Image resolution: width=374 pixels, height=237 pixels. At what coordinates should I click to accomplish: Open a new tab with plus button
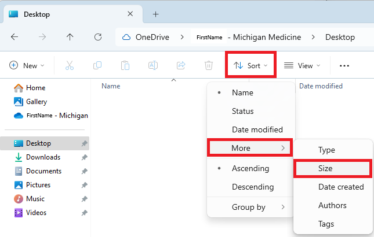[x=156, y=14]
